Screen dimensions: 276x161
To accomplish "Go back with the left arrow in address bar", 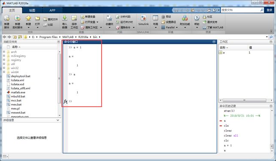I will pyautogui.click(x=4, y=37).
